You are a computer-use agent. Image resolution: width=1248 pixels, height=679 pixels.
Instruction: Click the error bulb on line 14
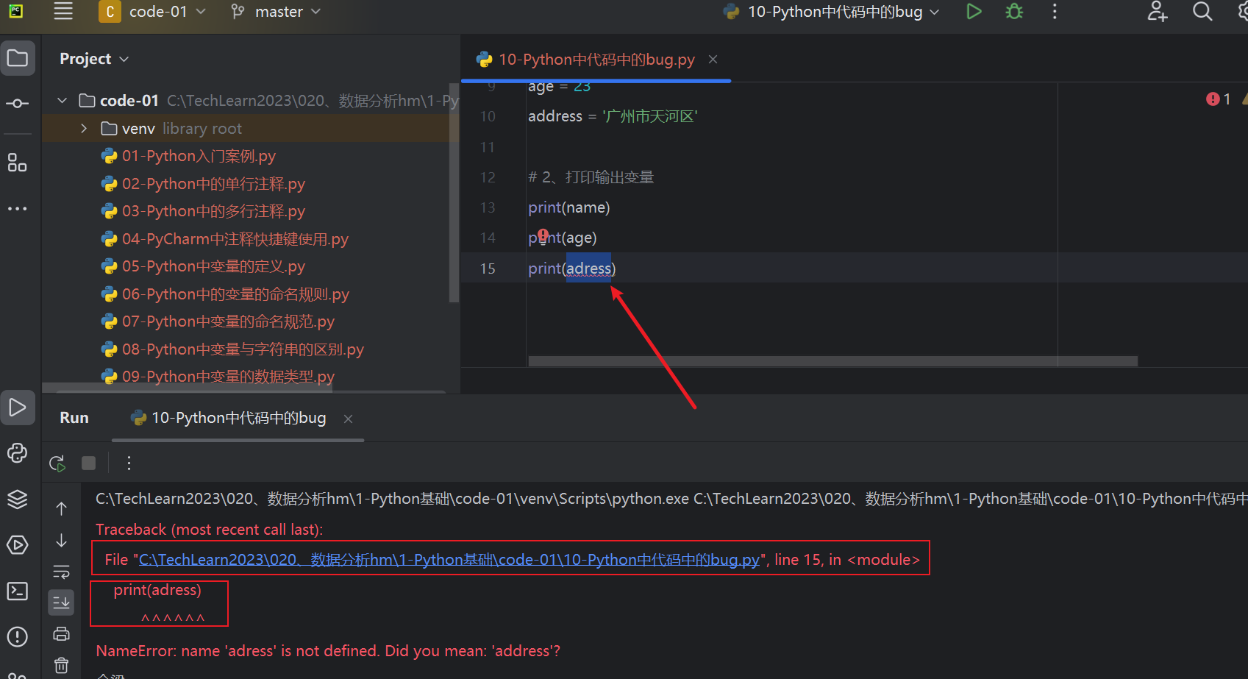(543, 235)
